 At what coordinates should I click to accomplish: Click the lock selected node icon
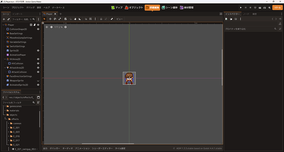[x=101, y=19]
